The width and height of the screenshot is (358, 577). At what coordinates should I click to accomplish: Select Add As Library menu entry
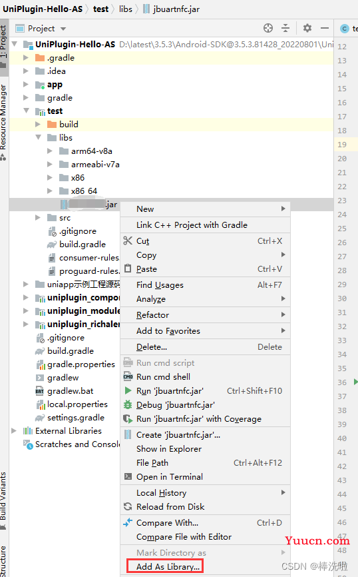pos(168,567)
